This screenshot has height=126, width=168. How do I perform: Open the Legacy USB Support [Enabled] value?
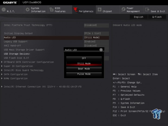coord(96,41)
